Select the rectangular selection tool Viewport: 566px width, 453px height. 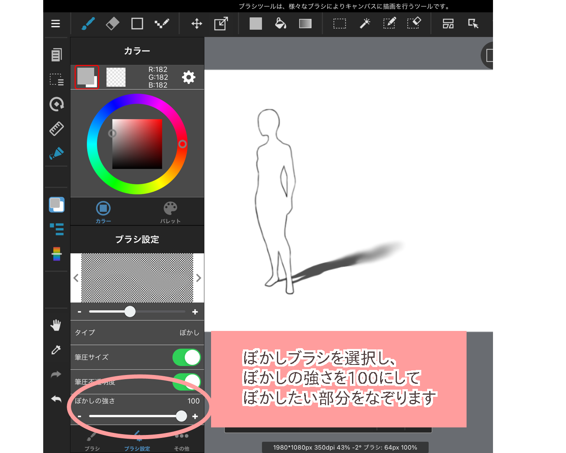coord(340,23)
